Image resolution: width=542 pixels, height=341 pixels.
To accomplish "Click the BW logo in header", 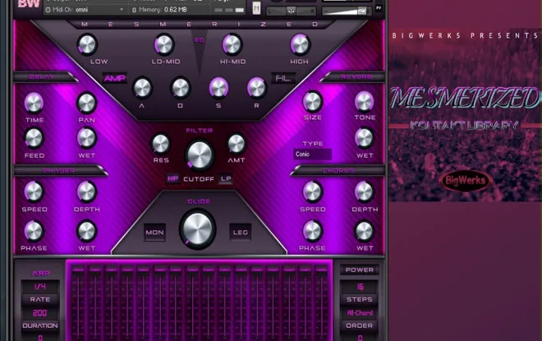I will point(29,4).
